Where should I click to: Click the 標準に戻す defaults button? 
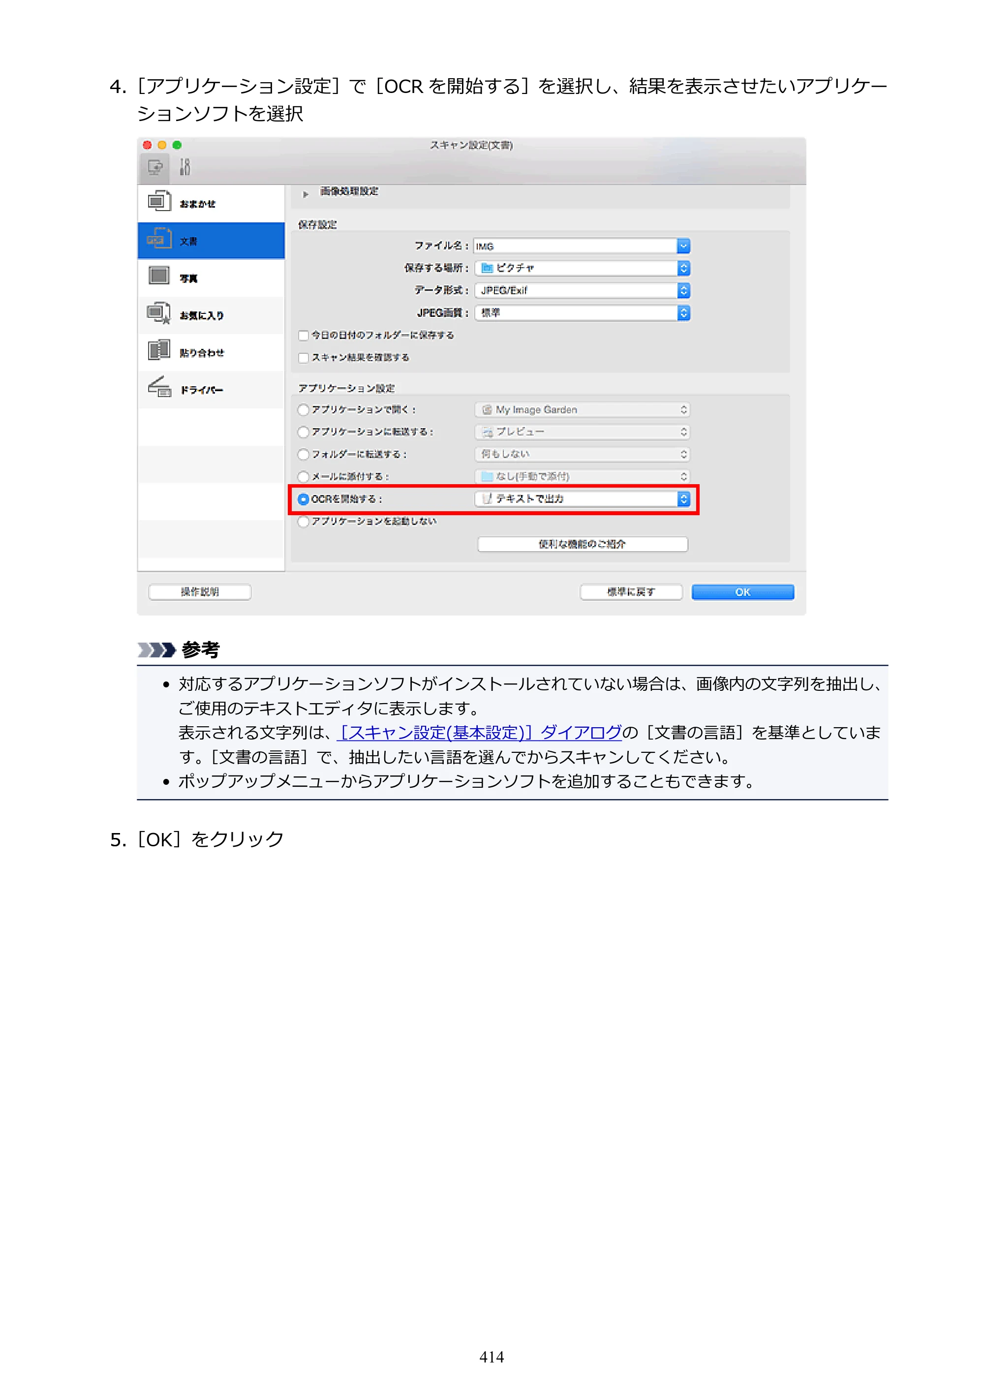[631, 592]
